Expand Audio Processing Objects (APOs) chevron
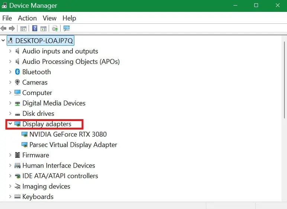This screenshot has height=209, width=287. [x=10, y=62]
